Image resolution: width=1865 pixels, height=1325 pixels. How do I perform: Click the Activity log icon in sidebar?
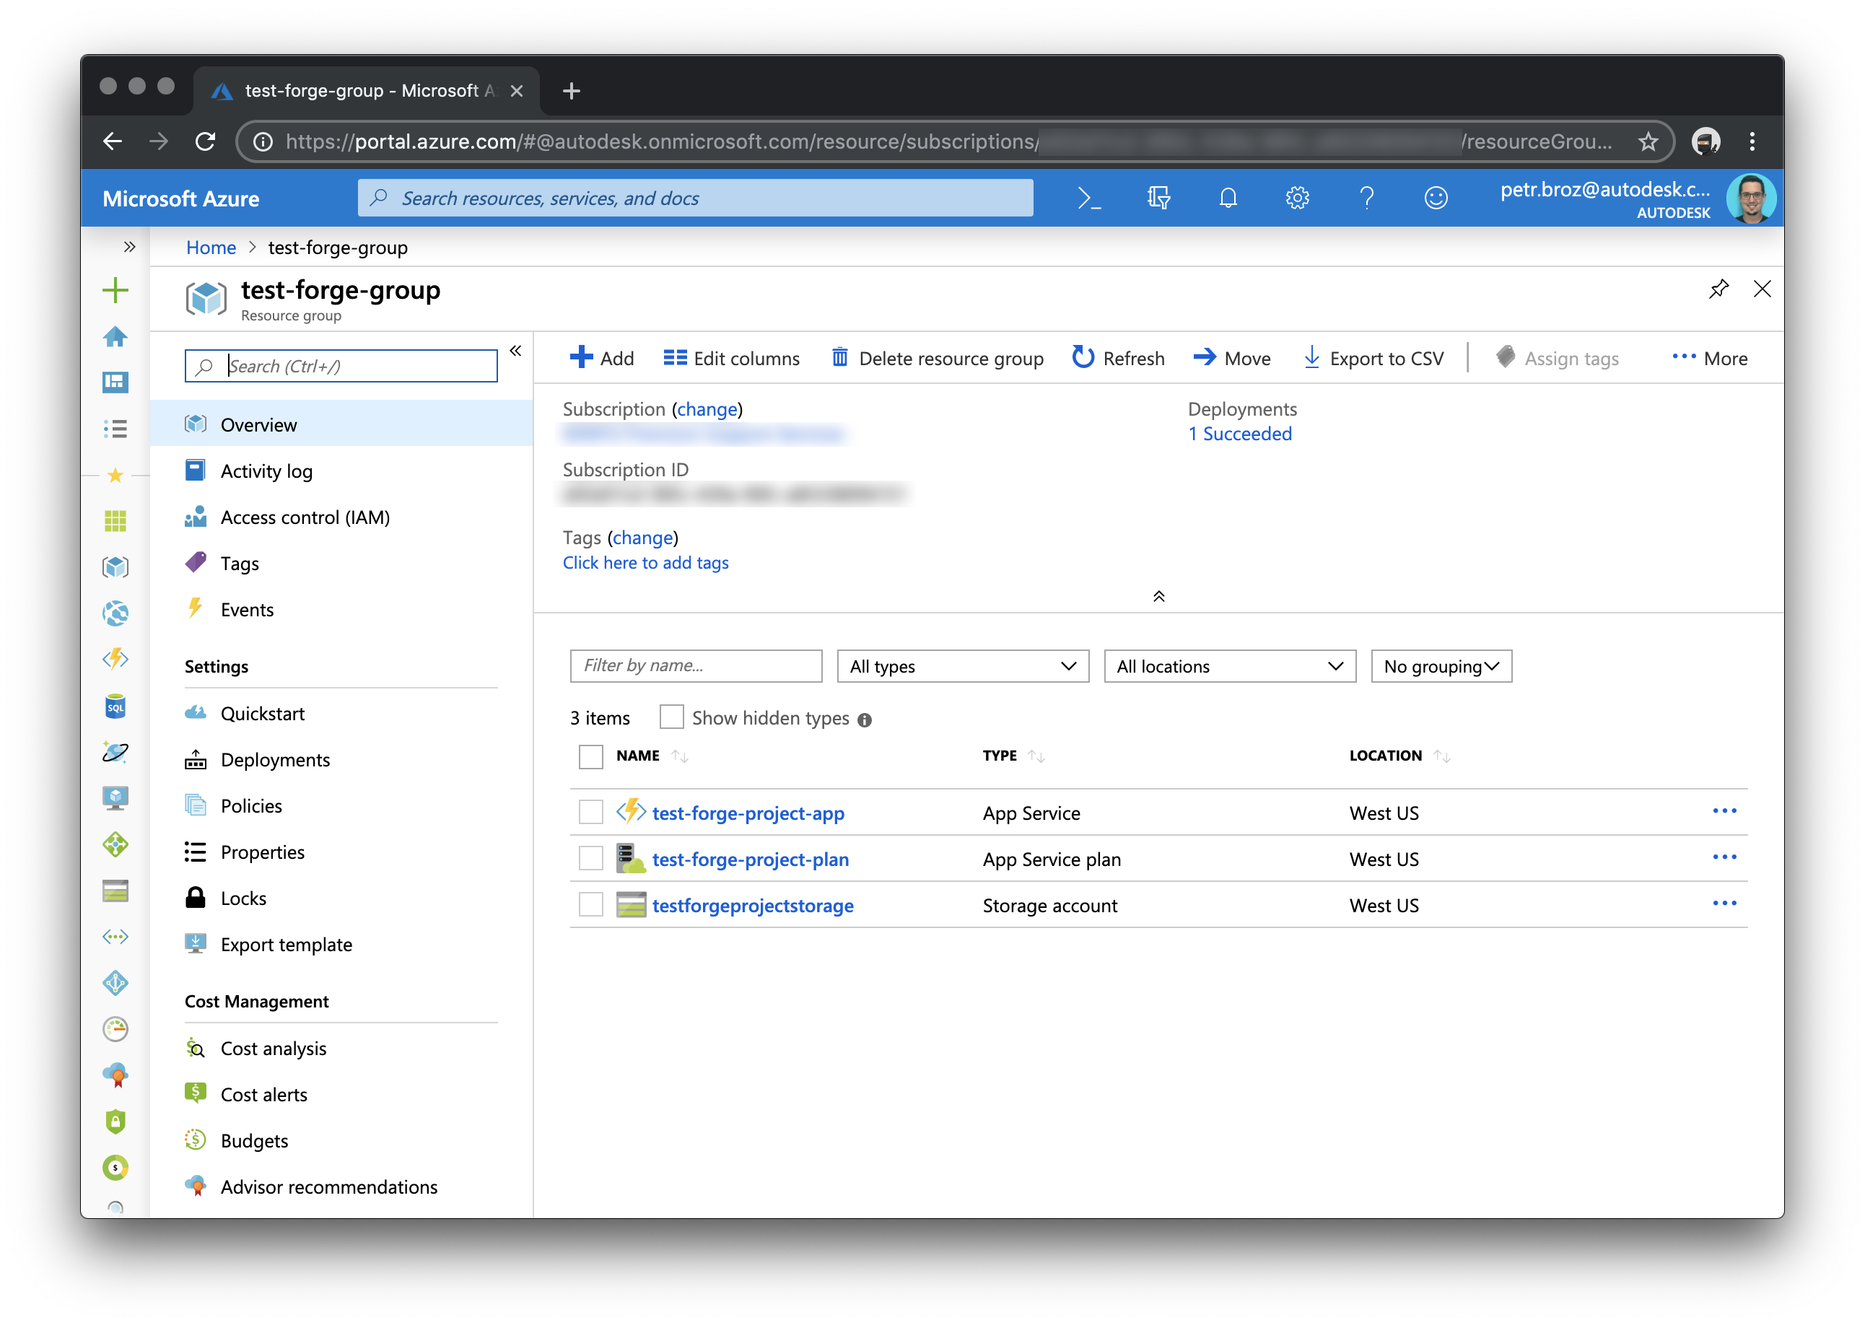point(196,471)
